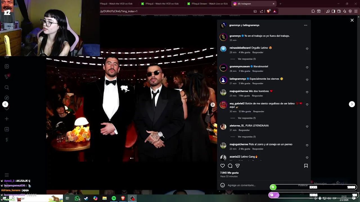The image size is (360, 202).
Task: Like the reinasdebellezard comment
Action: 307,49
